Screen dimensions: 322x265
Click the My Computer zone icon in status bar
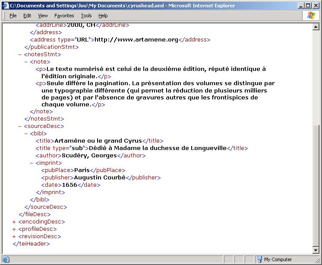pos(259,259)
